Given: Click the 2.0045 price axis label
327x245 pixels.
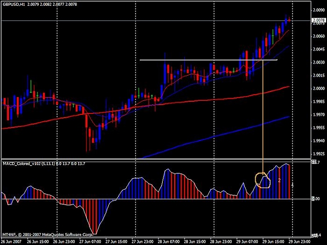Looking at the screenshot, I should [319, 49].
